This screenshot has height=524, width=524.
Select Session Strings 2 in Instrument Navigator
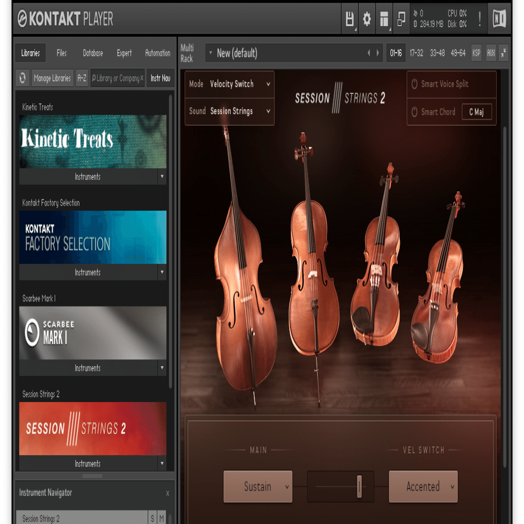point(82,518)
